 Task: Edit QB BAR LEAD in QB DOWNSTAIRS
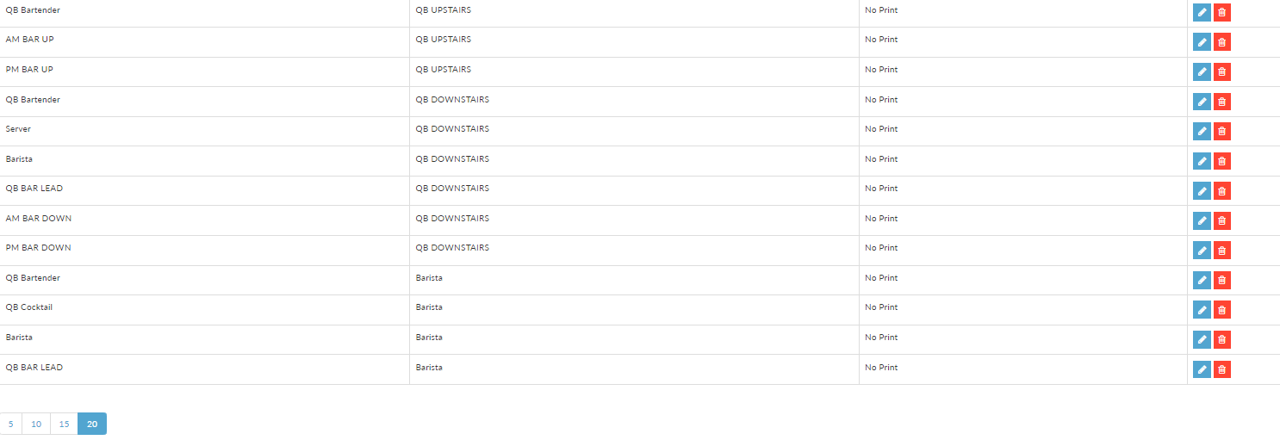[1202, 190]
